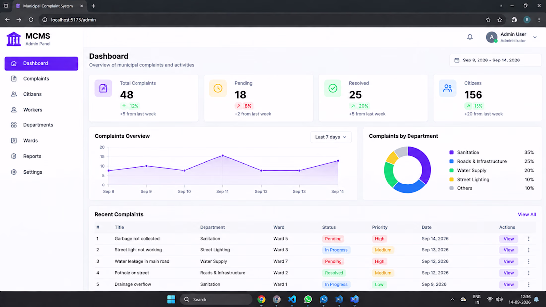546x307 pixels.
Task: Open the Sep 8 - Sep 14 date range picker
Action: [495, 60]
